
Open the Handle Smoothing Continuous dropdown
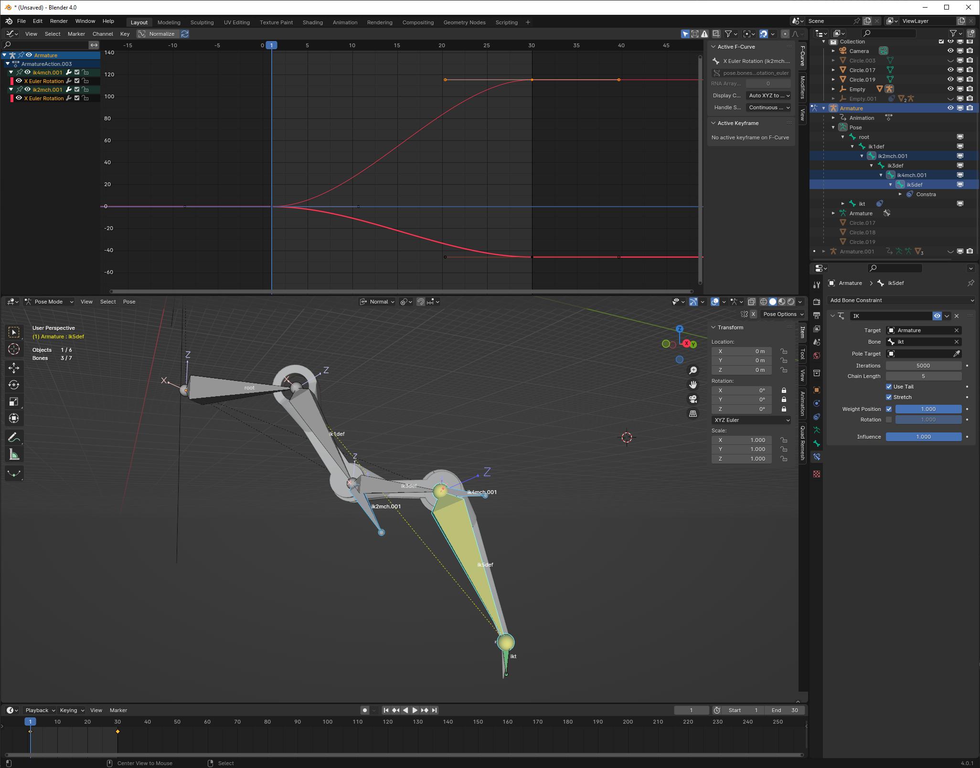click(x=768, y=107)
